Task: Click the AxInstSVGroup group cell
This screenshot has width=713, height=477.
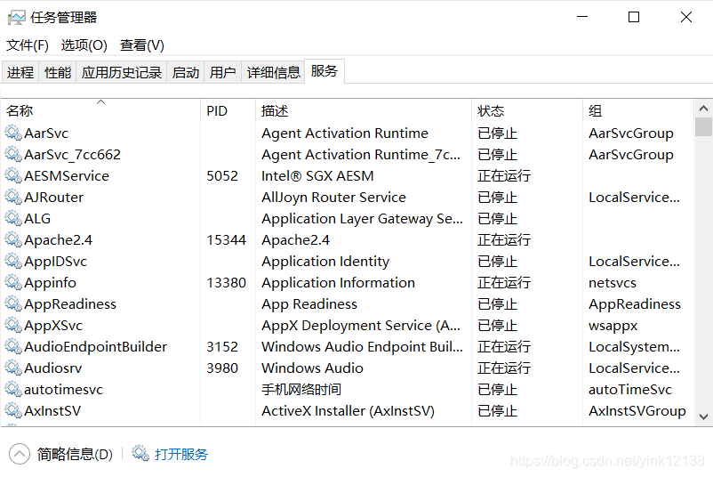Action: 637,411
